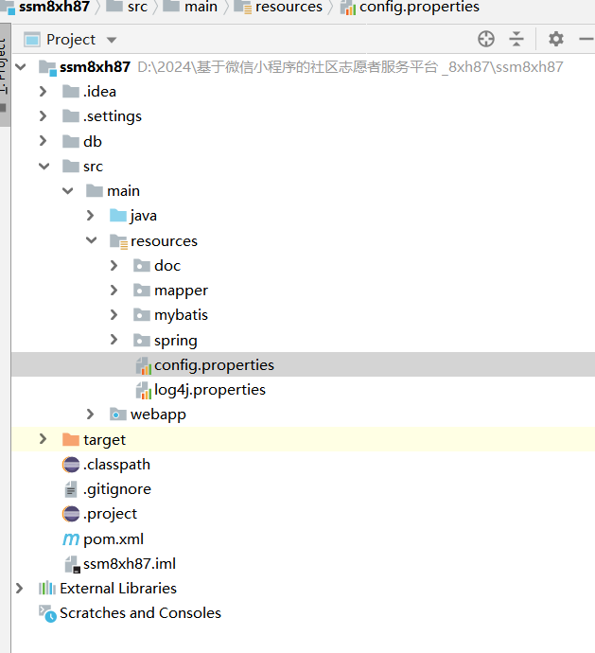Select ssm8xh87.iml file name
The width and height of the screenshot is (595, 653).
pyautogui.click(x=130, y=564)
